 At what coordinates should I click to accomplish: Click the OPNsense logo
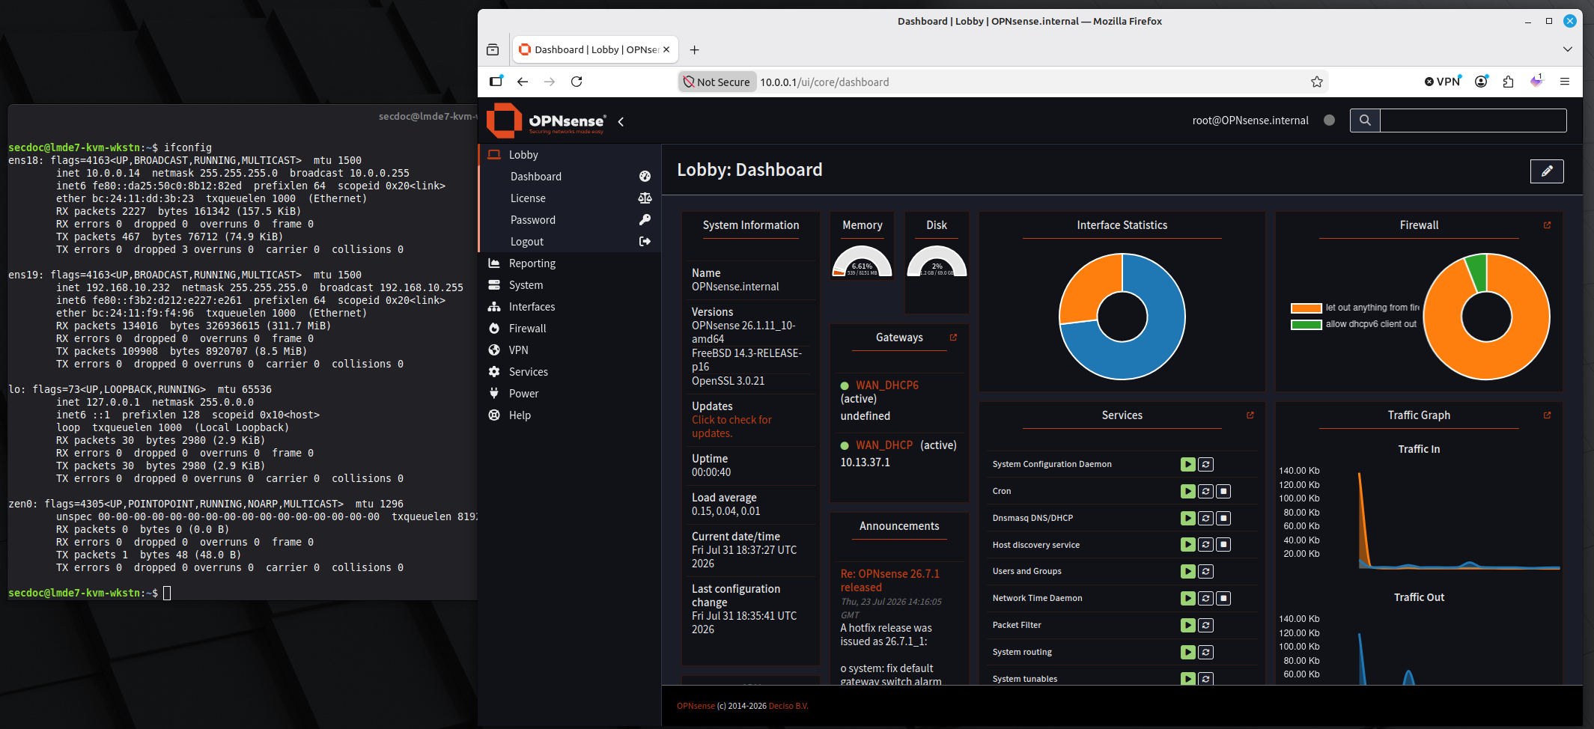546,121
